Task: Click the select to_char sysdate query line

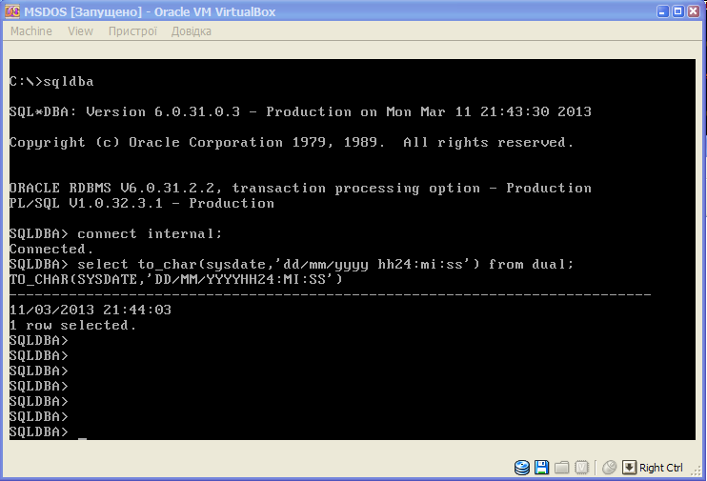Action: tap(292, 264)
